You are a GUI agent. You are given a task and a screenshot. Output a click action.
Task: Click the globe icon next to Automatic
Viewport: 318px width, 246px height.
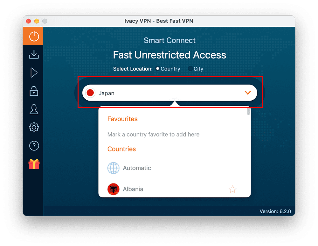tap(113, 168)
